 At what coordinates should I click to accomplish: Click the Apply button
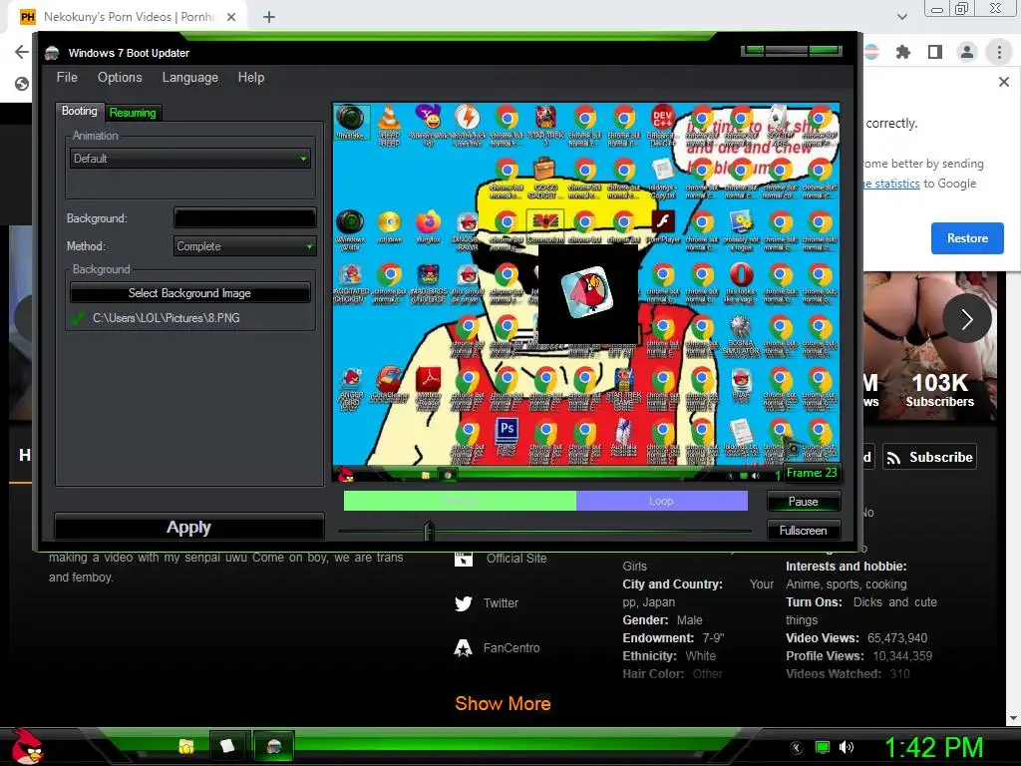pyautogui.click(x=188, y=527)
